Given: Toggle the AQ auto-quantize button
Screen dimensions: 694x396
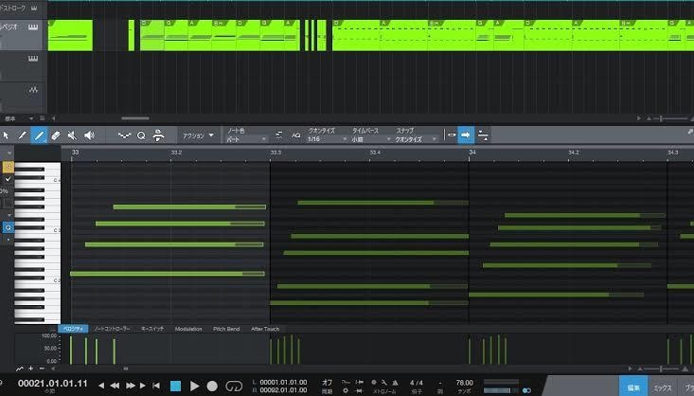Looking at the screenshot, I should pyautogui.click(x=296, y=135).
